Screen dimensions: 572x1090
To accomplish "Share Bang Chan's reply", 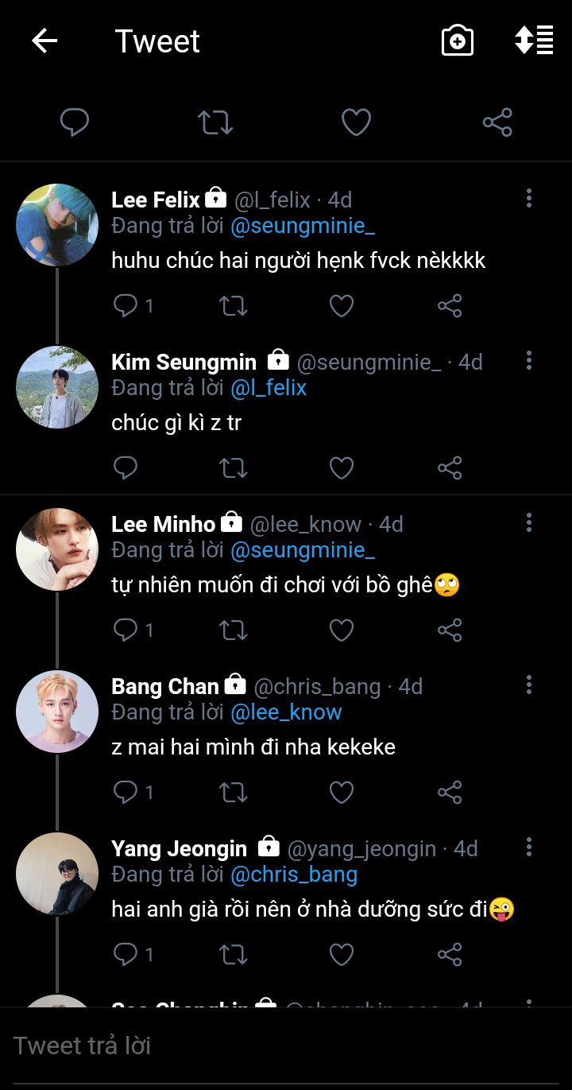I will (x=450, y=792).
